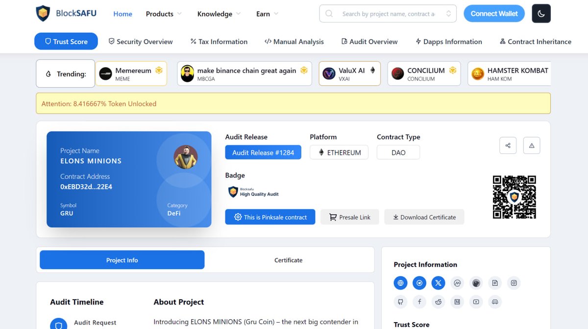Image resolution: width=588 pixels, height=329 pixels.
Task: Open the GitHub icon
Action: [401, 302]
